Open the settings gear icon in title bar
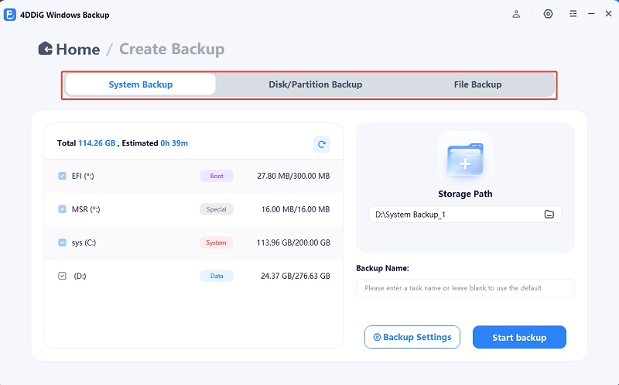 pyautogui.click(x=548, y=14)
